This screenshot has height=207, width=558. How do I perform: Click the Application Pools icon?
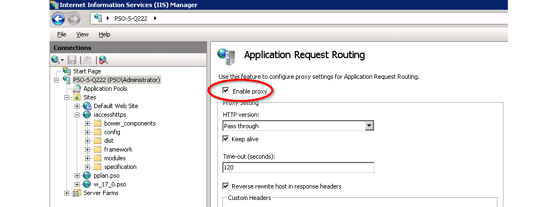pyautogui.click(x=77, y=89)
